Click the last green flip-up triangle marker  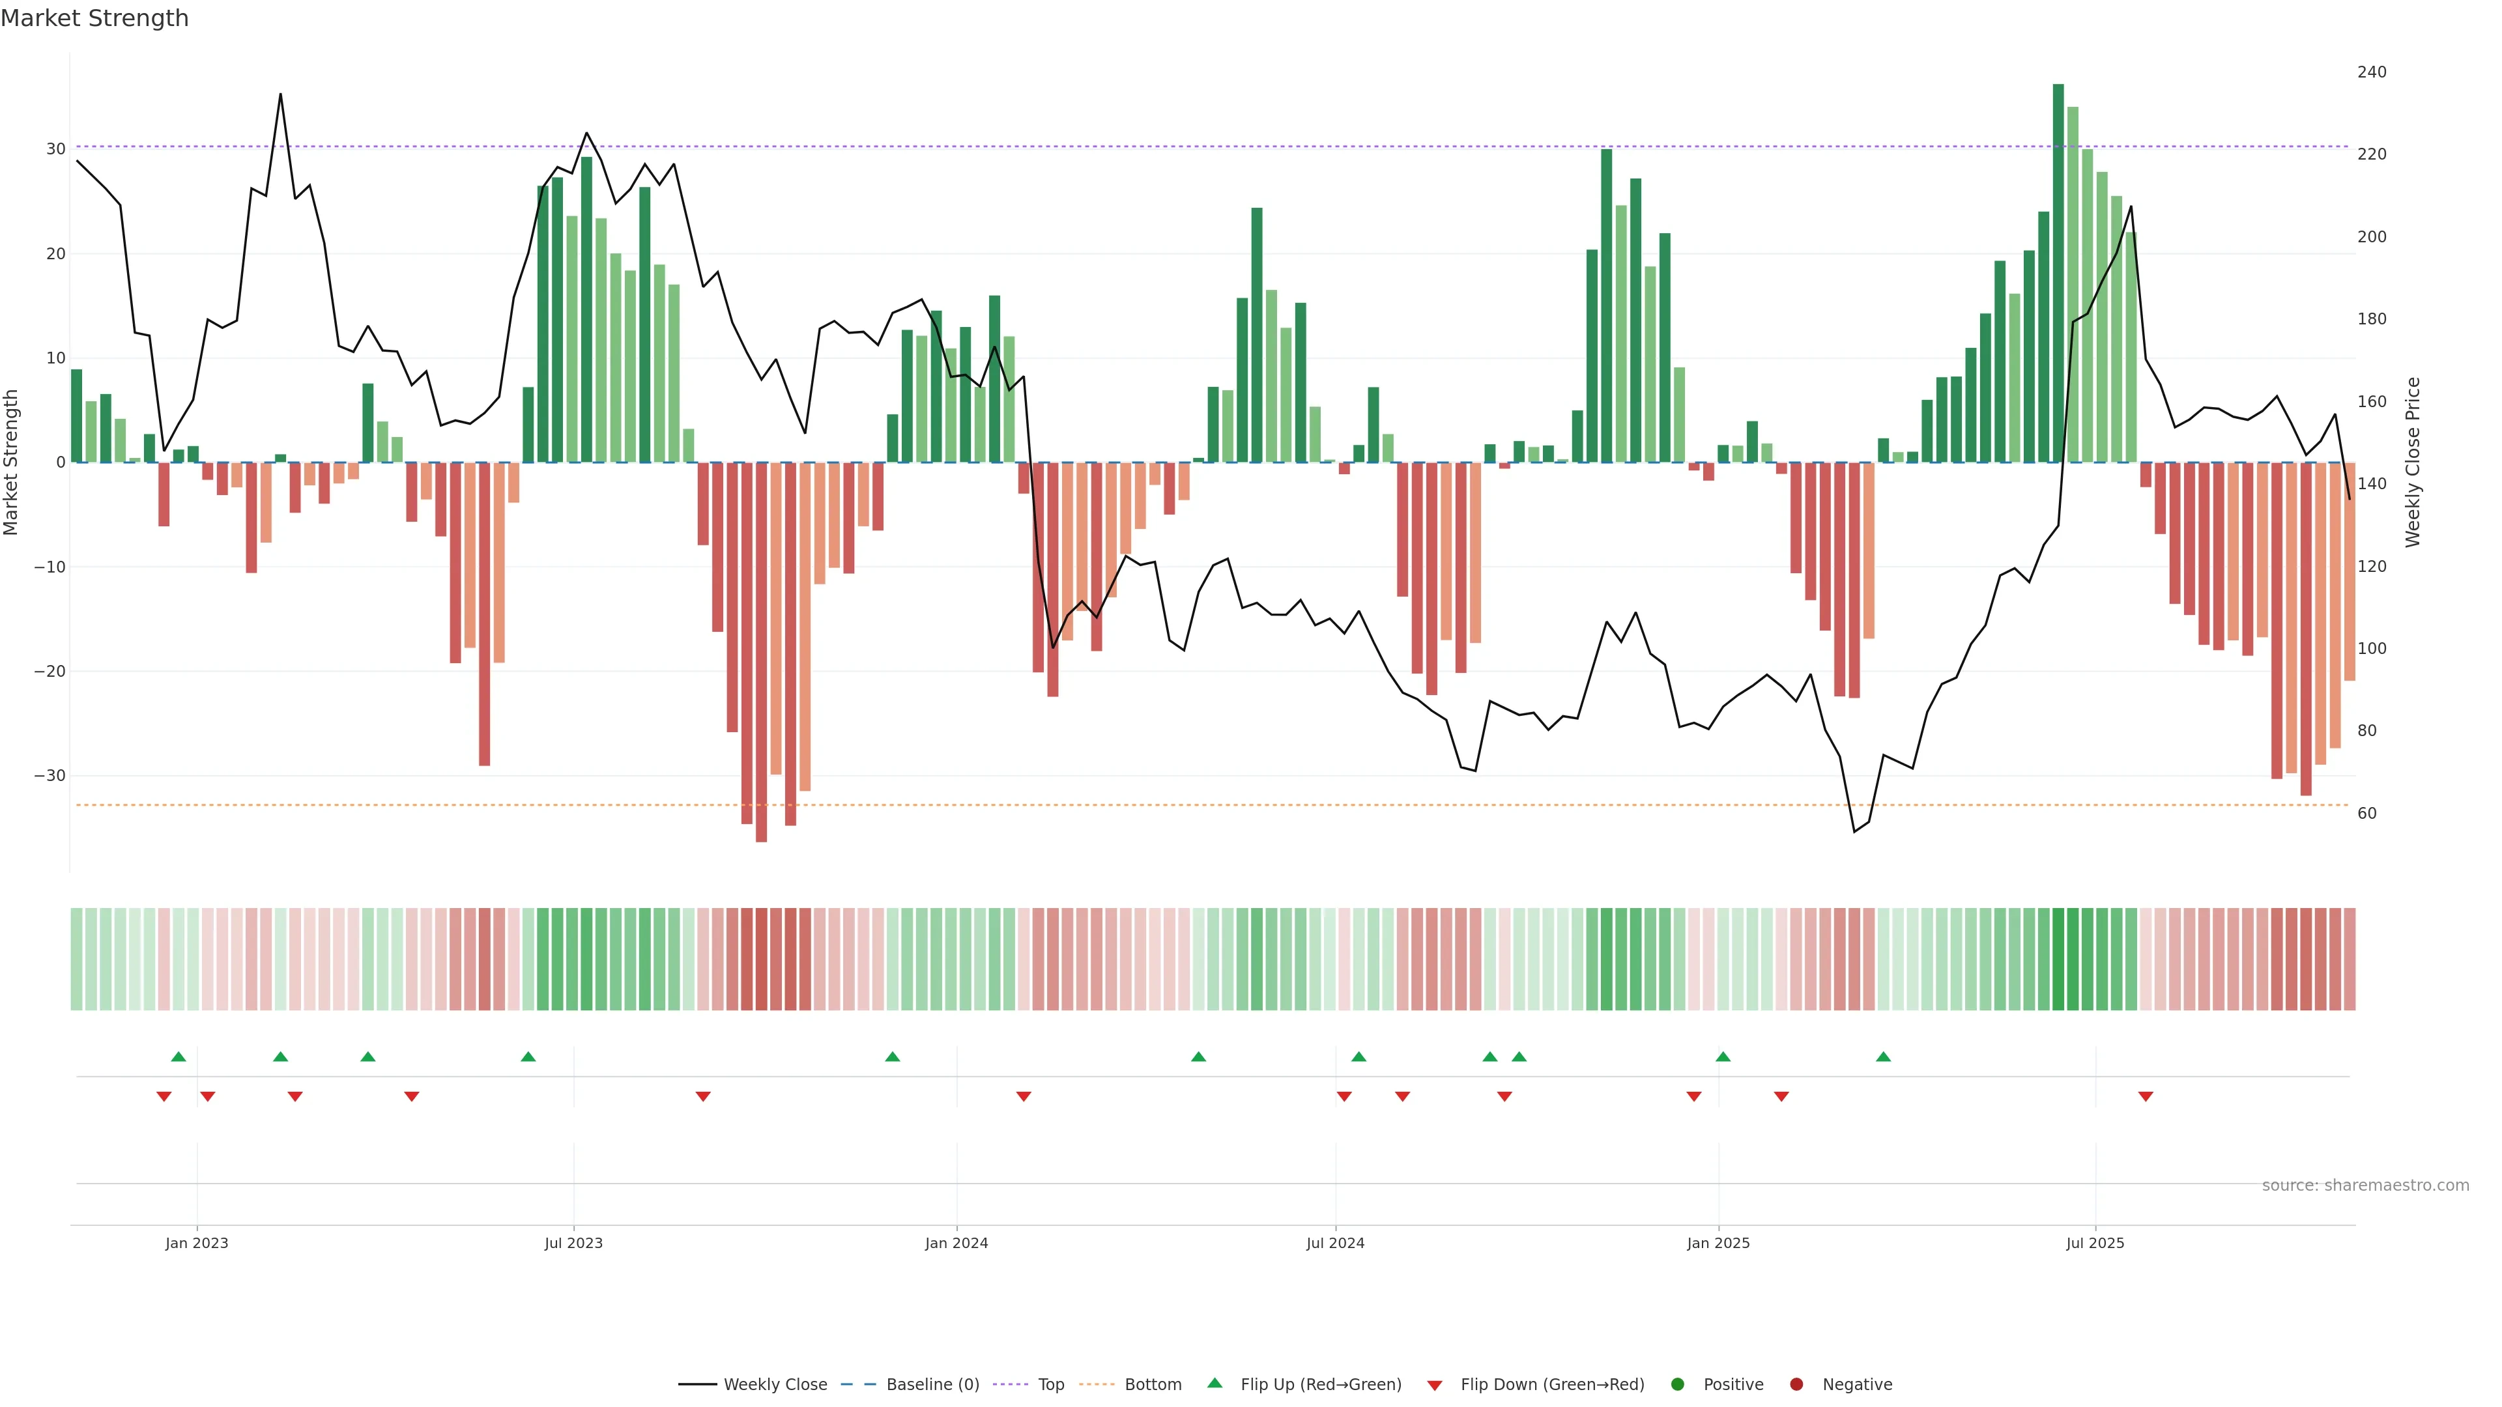pos(1883,1057)
